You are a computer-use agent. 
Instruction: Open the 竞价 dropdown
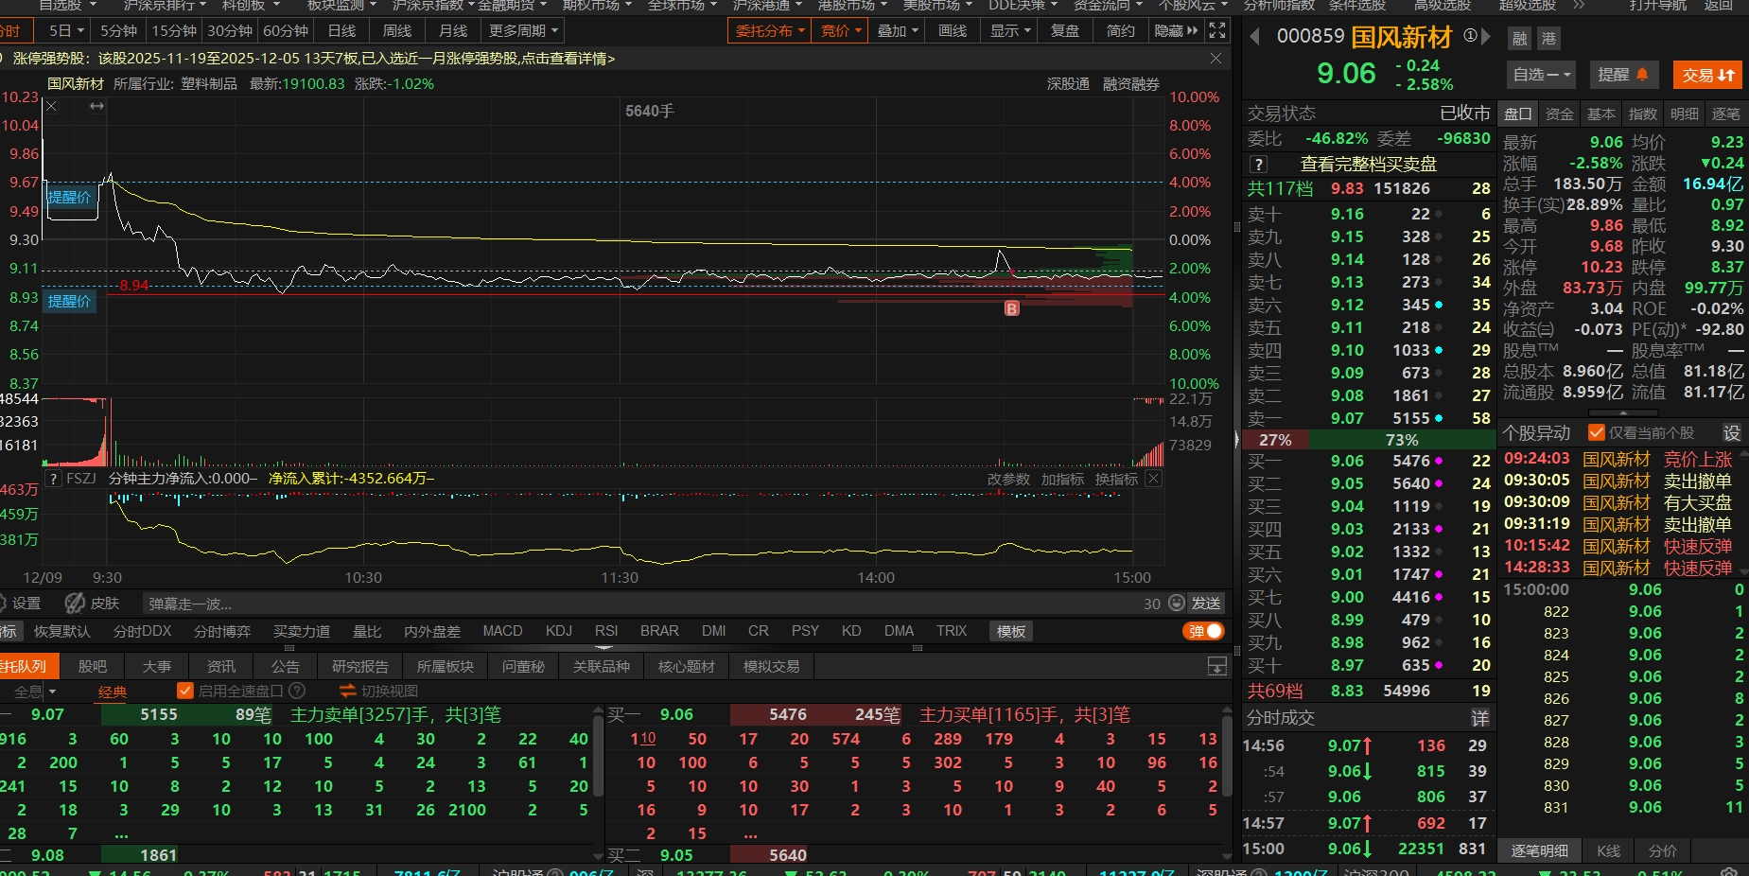click(x=840, y=30)
